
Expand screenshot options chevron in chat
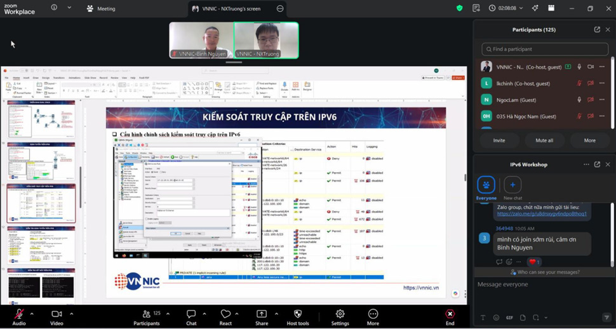point(546,318)
